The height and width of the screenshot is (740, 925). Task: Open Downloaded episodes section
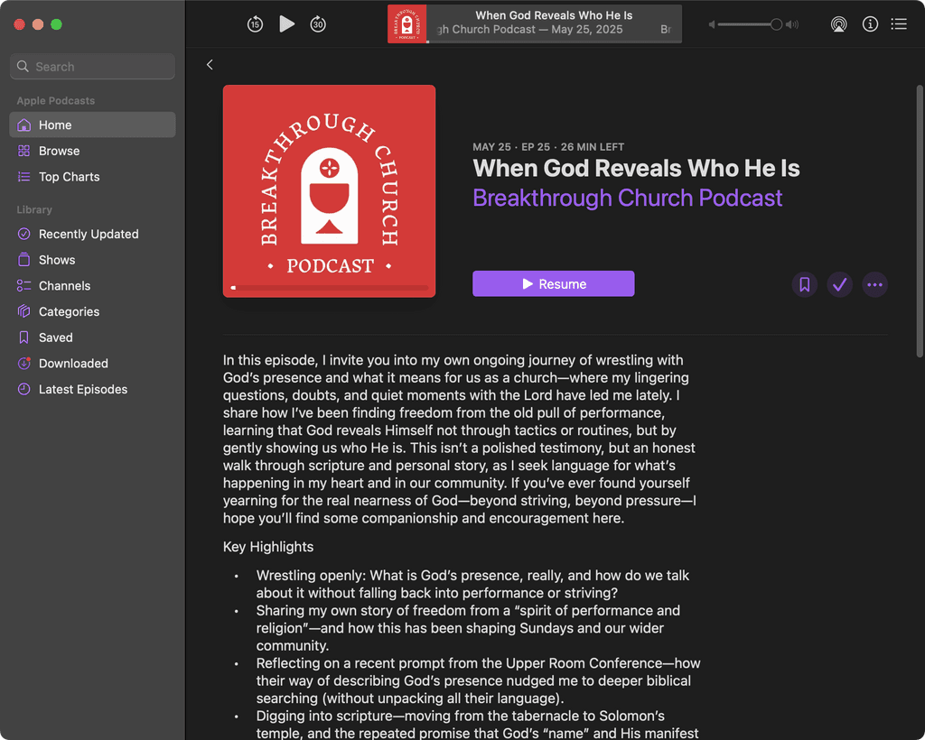point(93,364)
